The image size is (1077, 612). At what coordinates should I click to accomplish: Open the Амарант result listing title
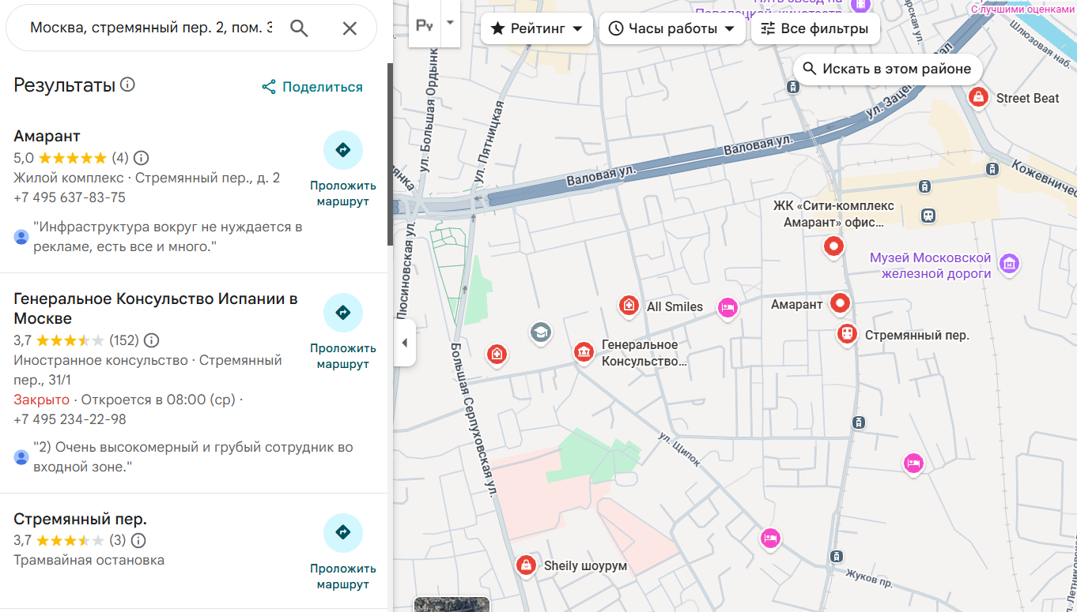(47, 136)
